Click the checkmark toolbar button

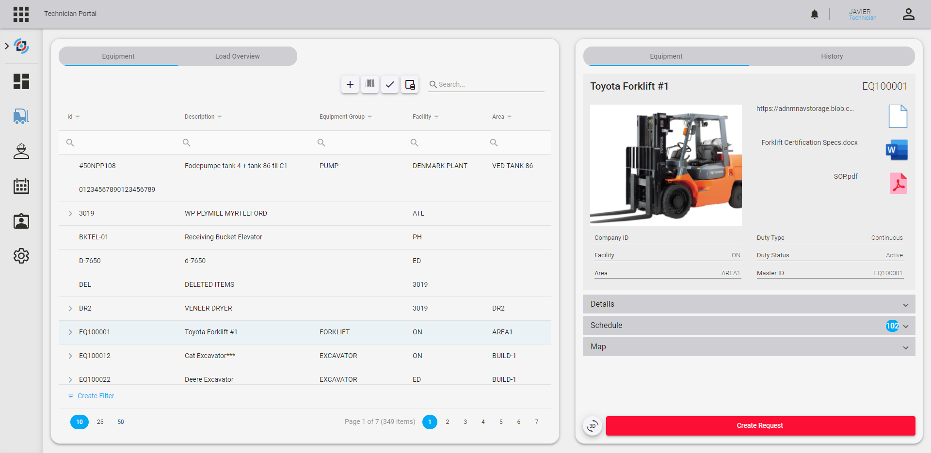point(390,84)
